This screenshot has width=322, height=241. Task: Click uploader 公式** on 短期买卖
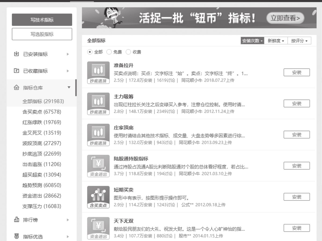point(188,204)
